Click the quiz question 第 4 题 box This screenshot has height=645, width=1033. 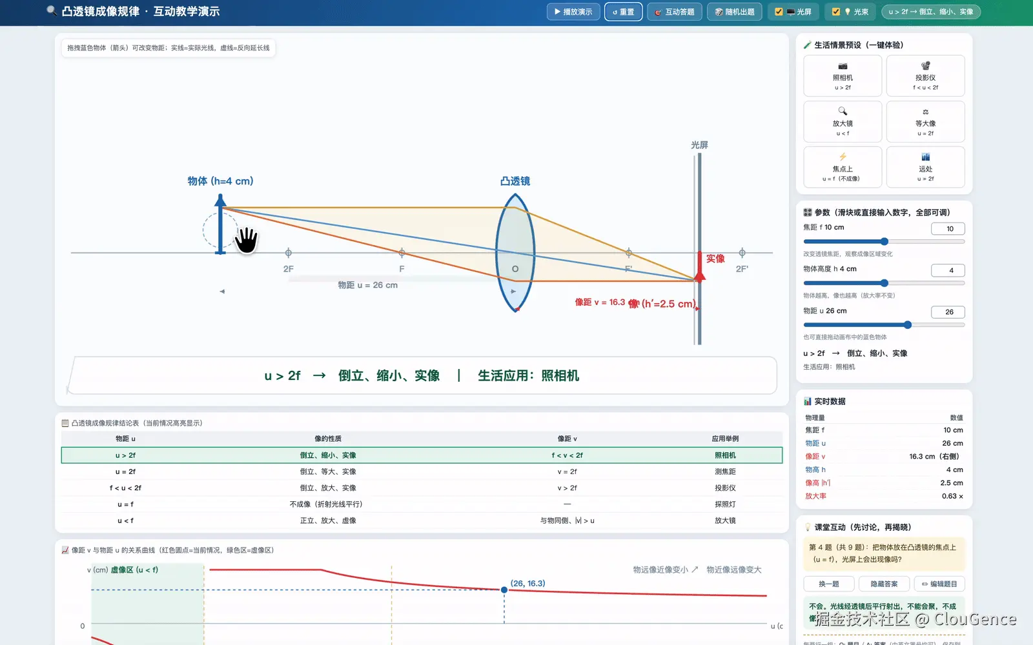884,553
